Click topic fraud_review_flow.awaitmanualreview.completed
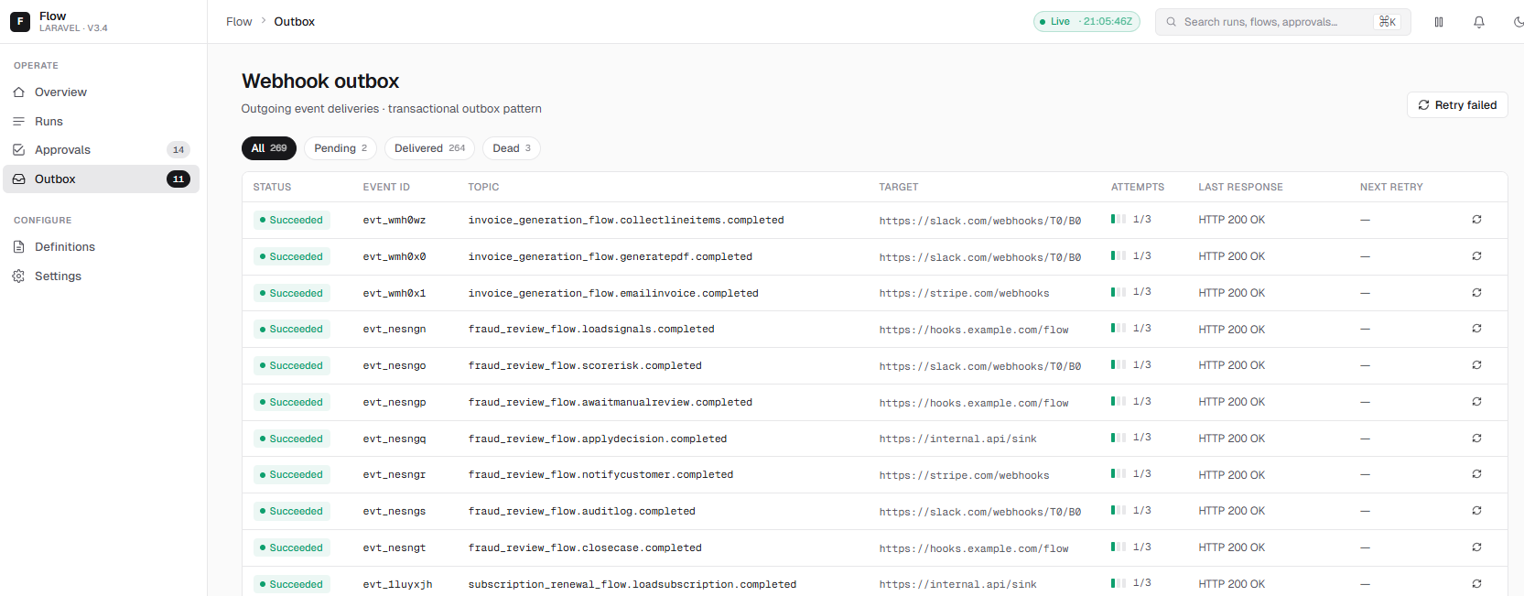 tap(611, 403)
